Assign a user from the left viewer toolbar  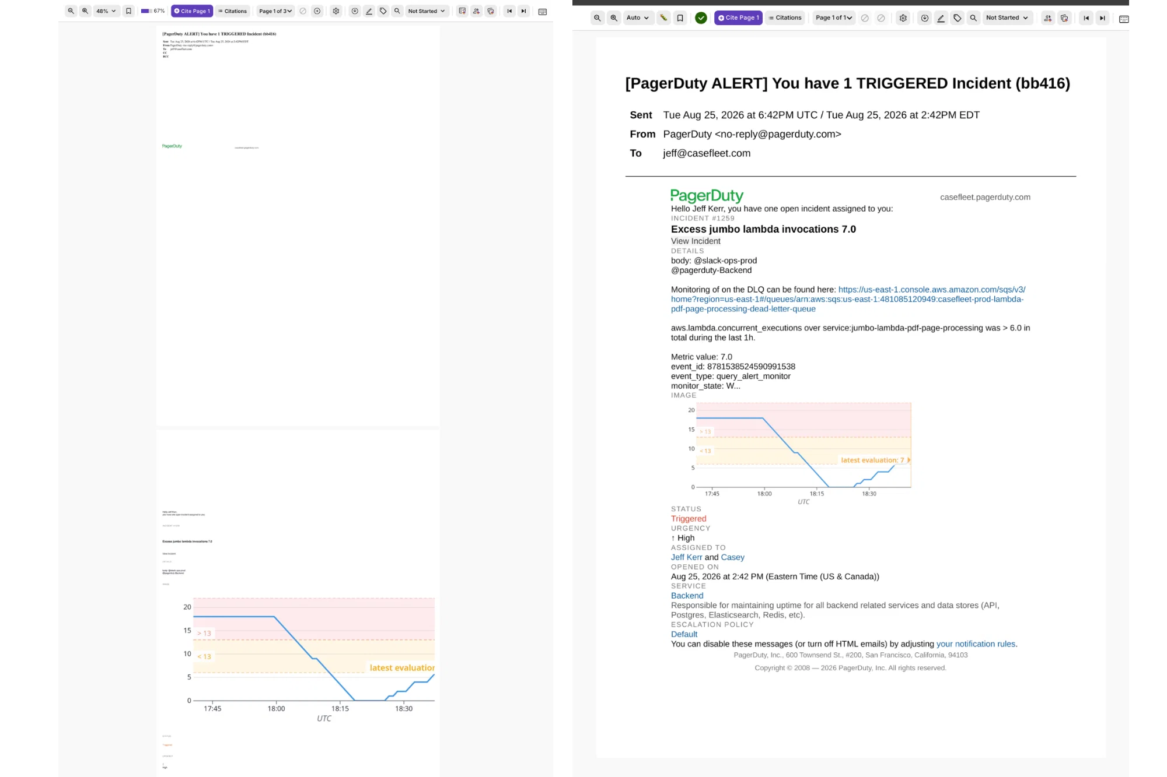(477, 11)
